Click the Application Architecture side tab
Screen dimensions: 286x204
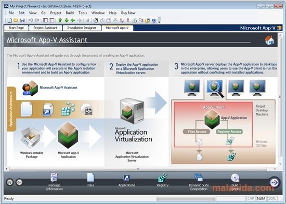coord(11,109)
